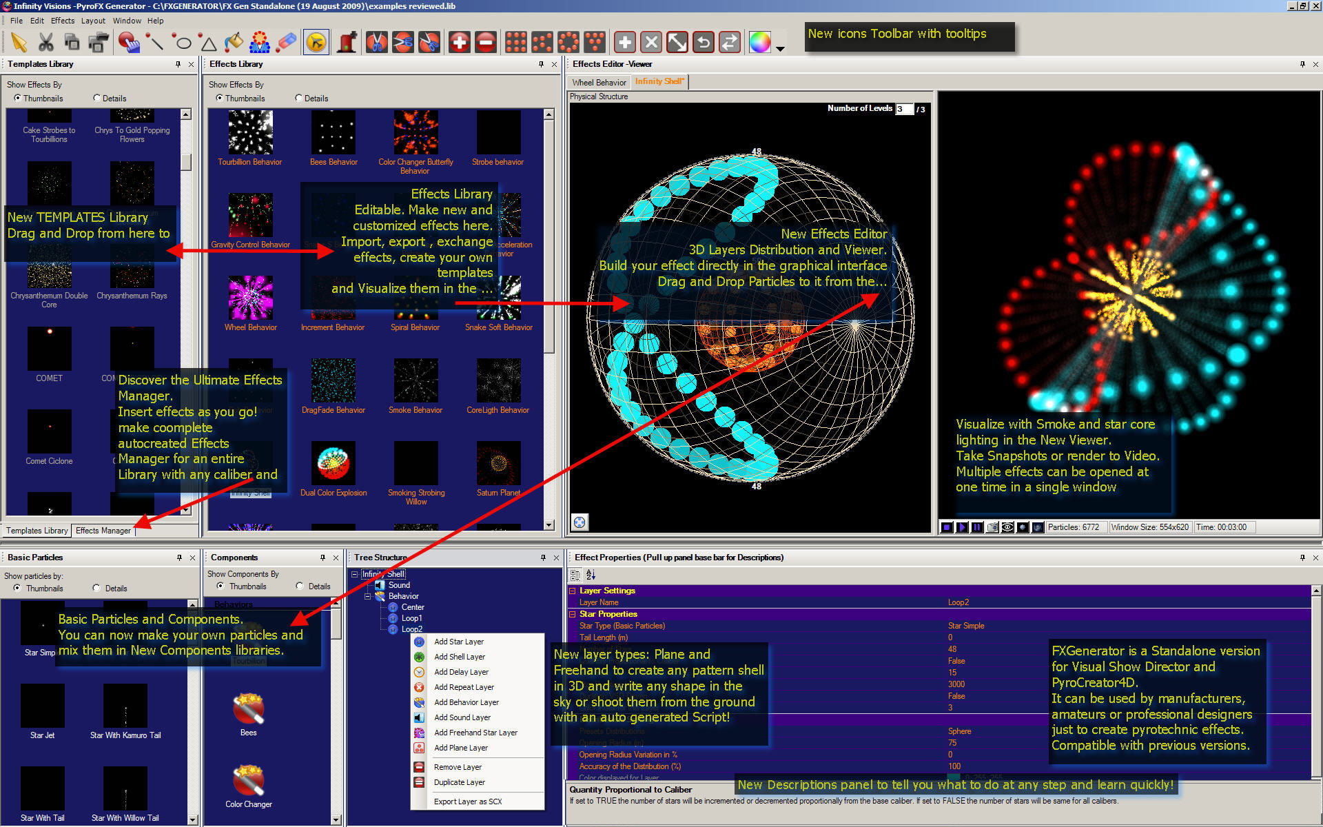Image resolution: width=1323 pixels, height=827 pixels.
Task: Switch to the Templates Library tab
Action: (x=37, y=531)
